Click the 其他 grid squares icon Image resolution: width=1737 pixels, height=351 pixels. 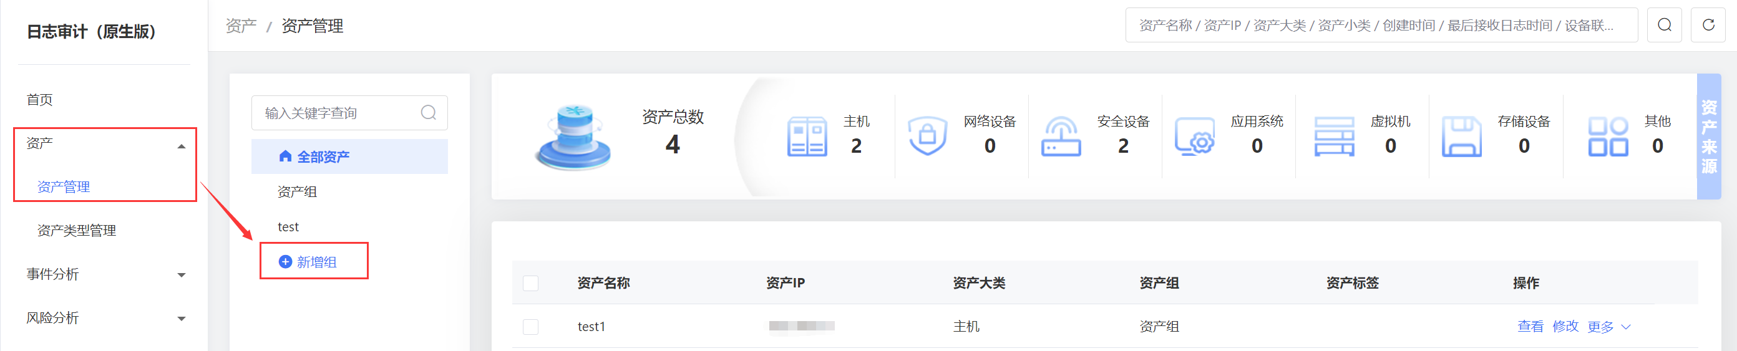point(1607,136)
